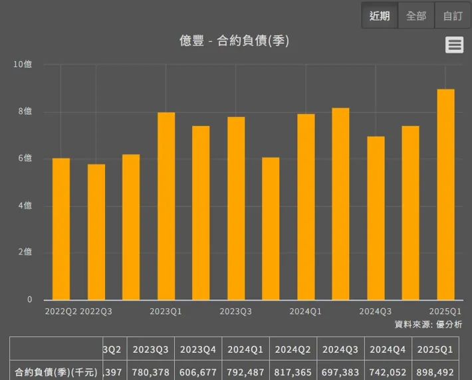The height and width of the screenshot is (380, 472).
Task: Click the 資料來源: 優分析 credit text
Action: (428, 324)
